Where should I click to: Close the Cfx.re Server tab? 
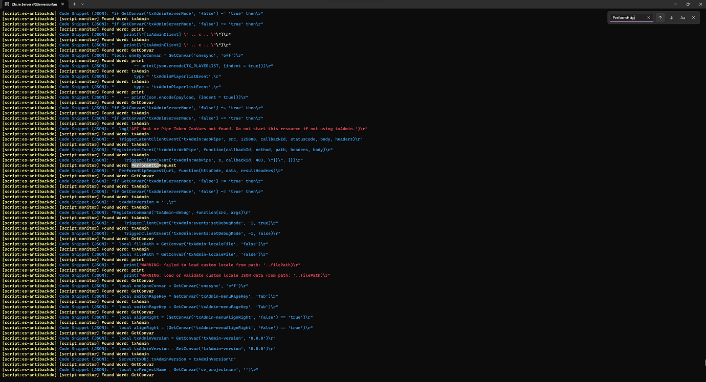pyautogui.click(x=63, y=4)
